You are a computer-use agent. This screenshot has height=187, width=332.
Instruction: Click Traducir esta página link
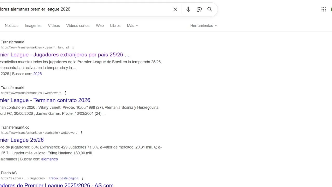click(x=63, y=178)
